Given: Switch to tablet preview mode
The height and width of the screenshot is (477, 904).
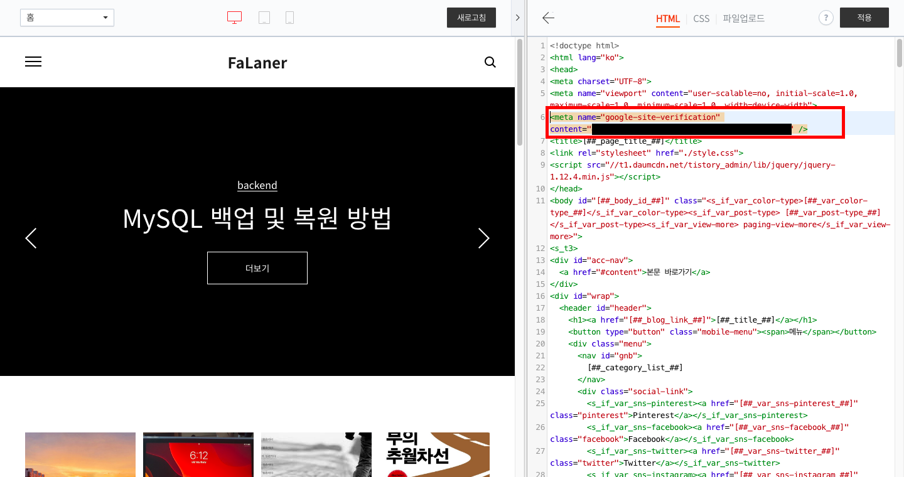Looking at the screenshot, I should coord(264,17).
